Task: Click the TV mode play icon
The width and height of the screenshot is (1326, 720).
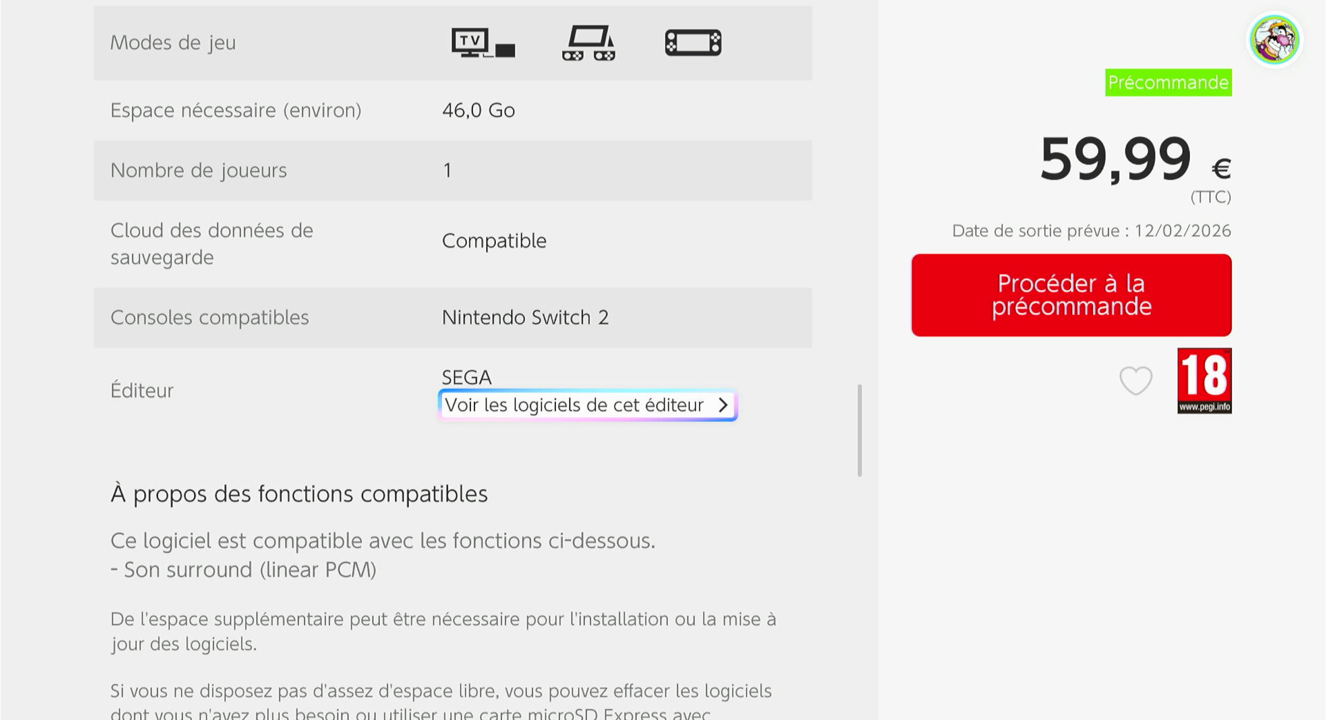Action: point(483,42)
